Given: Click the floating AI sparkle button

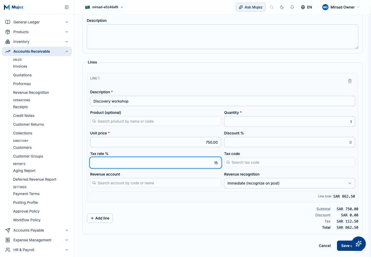Looking at the screenshot, I should click(x=359, y=244).
